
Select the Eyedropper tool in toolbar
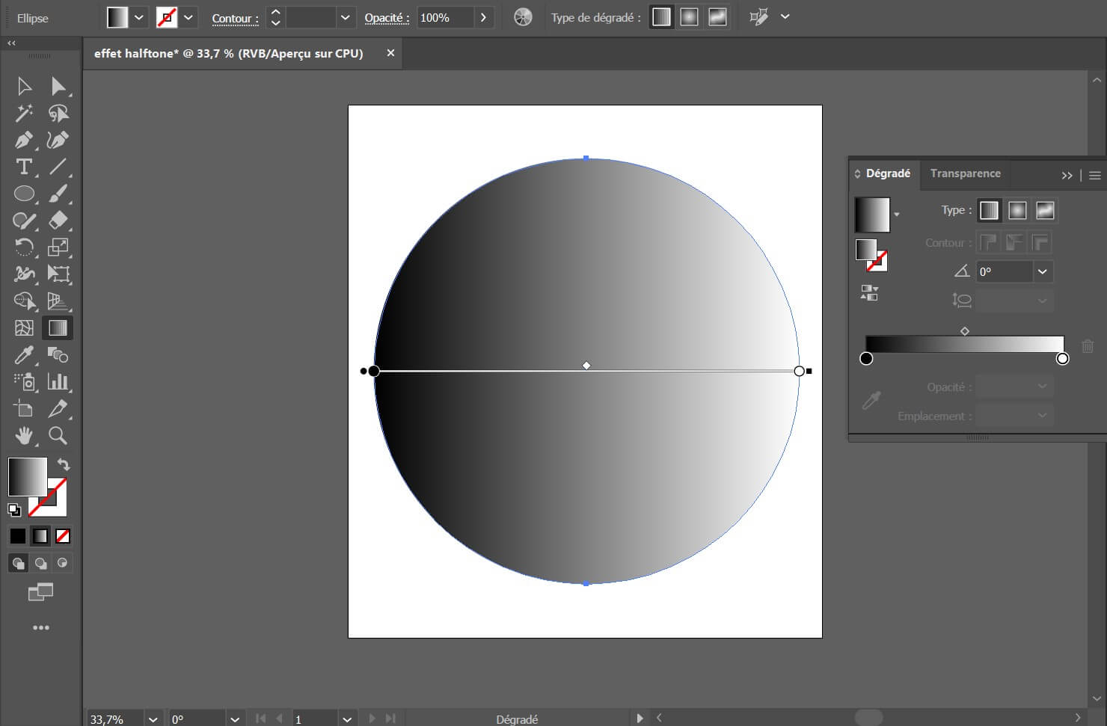24,354
